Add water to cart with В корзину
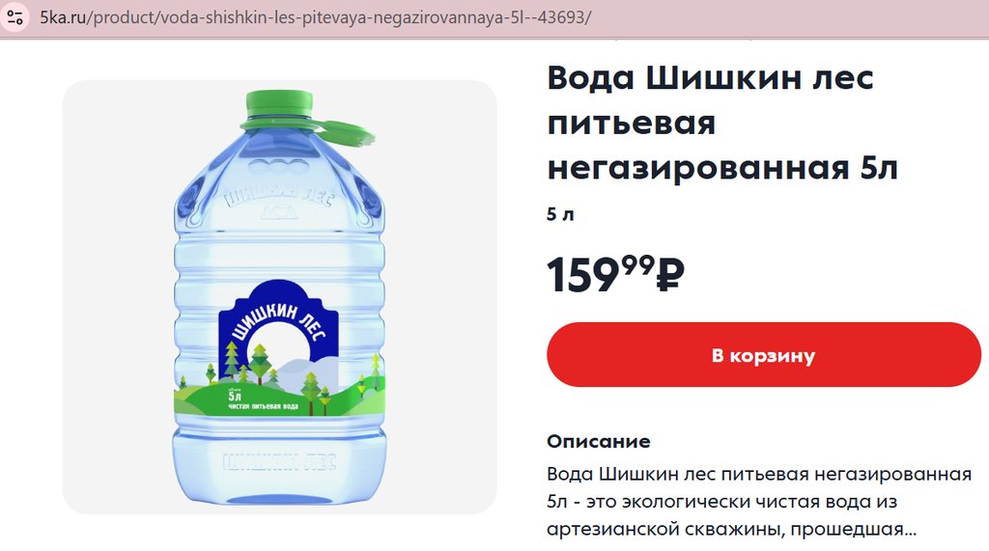Image resolution: width=989 pixels, height=551 pixels. (x=764, y=355)
